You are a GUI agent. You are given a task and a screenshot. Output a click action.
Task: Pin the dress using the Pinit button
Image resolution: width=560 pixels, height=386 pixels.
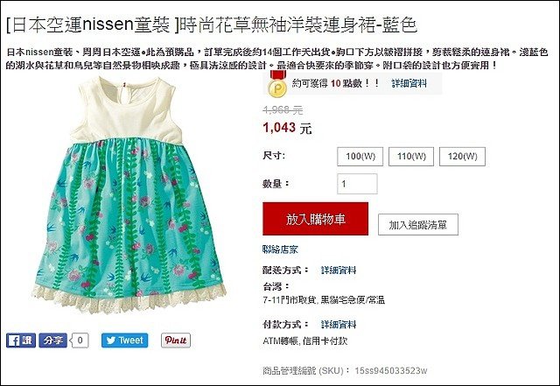pos(176,340)
